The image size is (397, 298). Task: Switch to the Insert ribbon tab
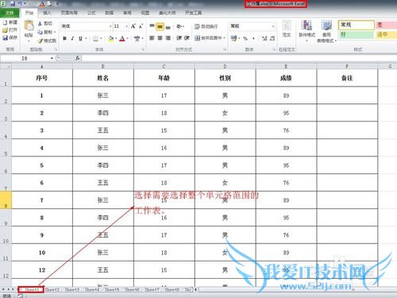click(47, 13)
